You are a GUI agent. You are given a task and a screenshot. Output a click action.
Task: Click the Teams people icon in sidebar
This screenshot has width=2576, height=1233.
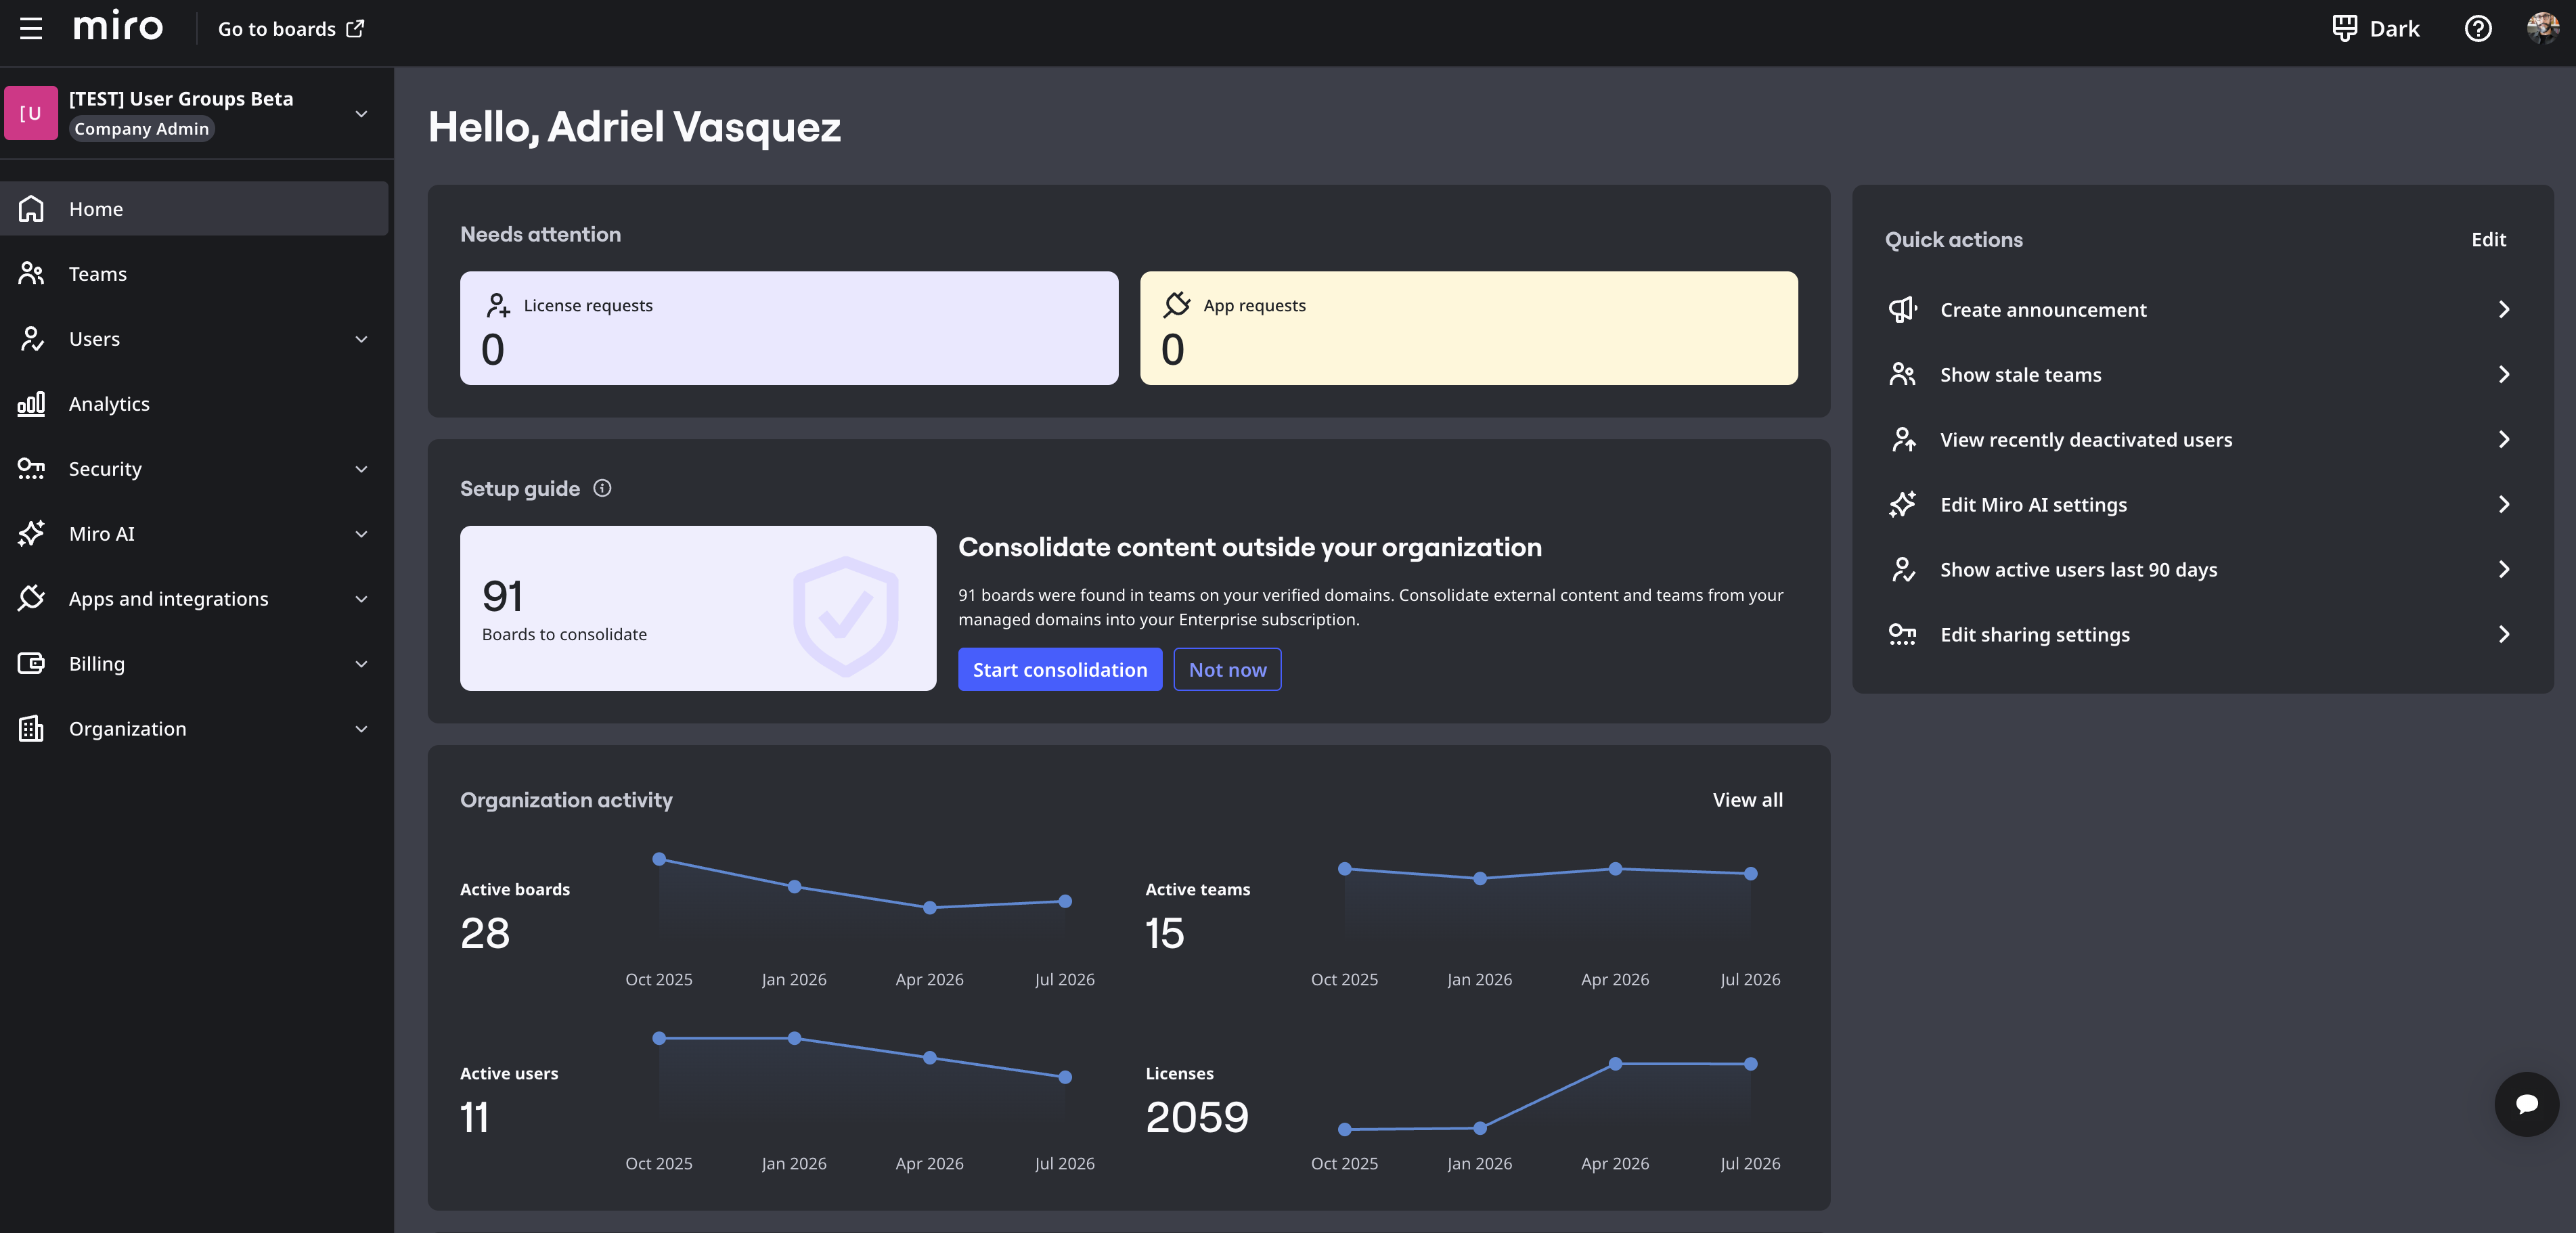[31, 274]
